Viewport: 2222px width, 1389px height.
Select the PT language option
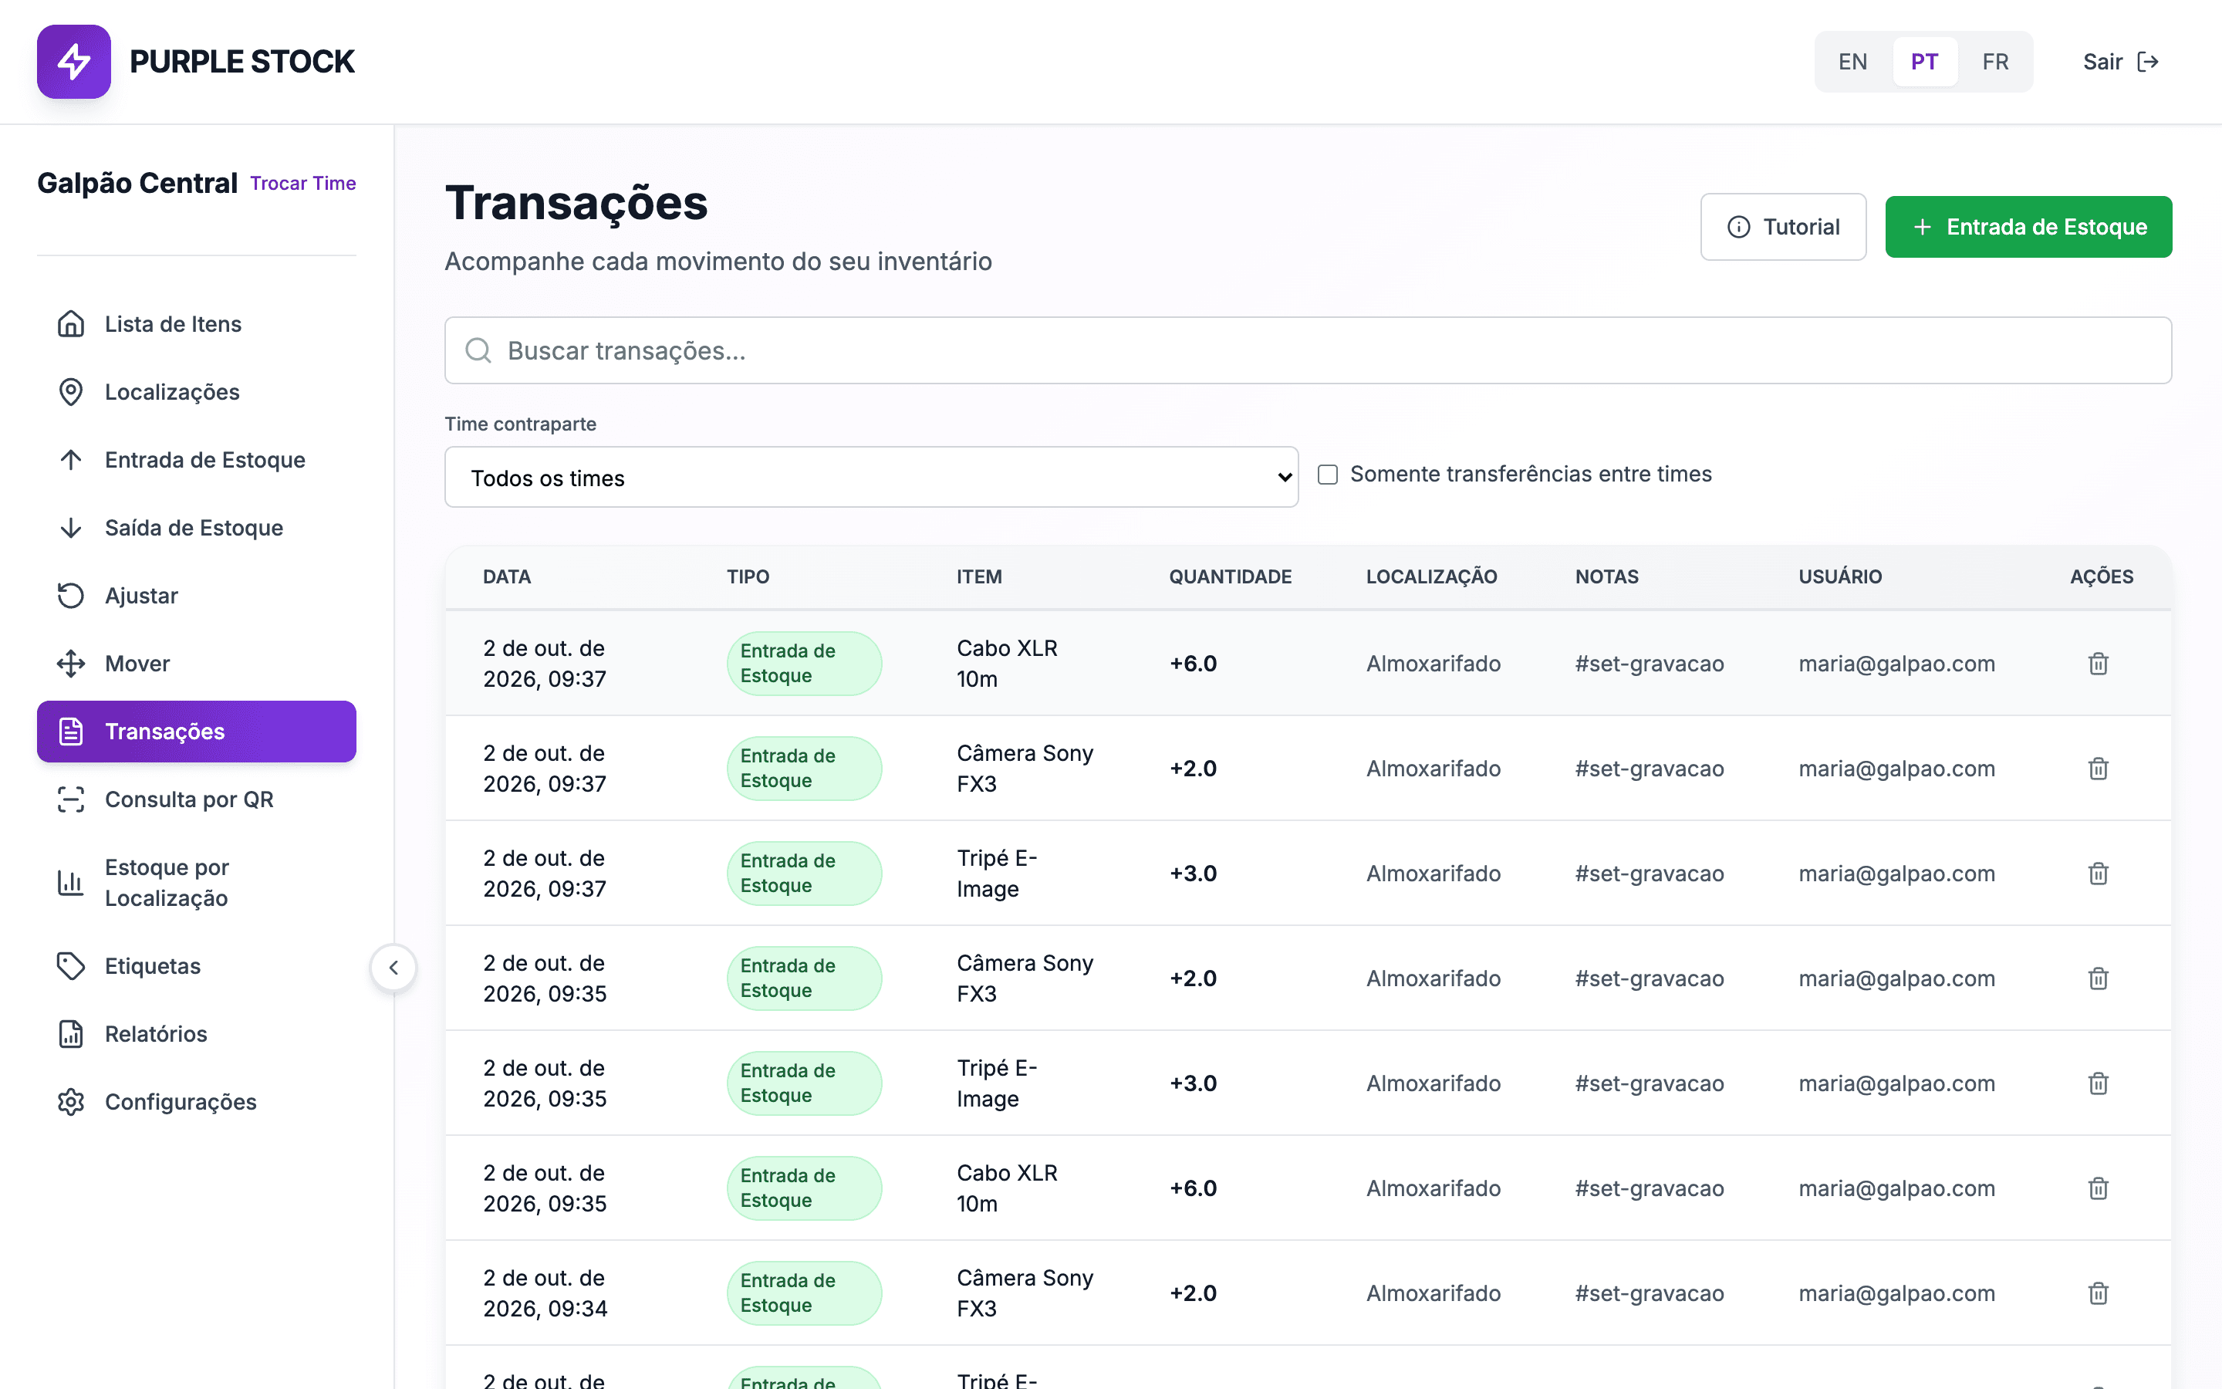[x=1924, y=62]
